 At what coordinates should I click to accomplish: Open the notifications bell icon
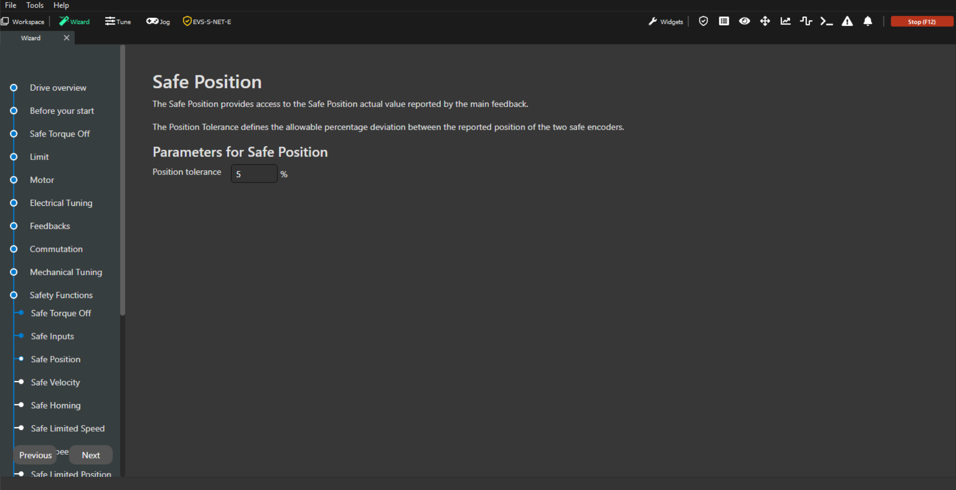(868, 21)
